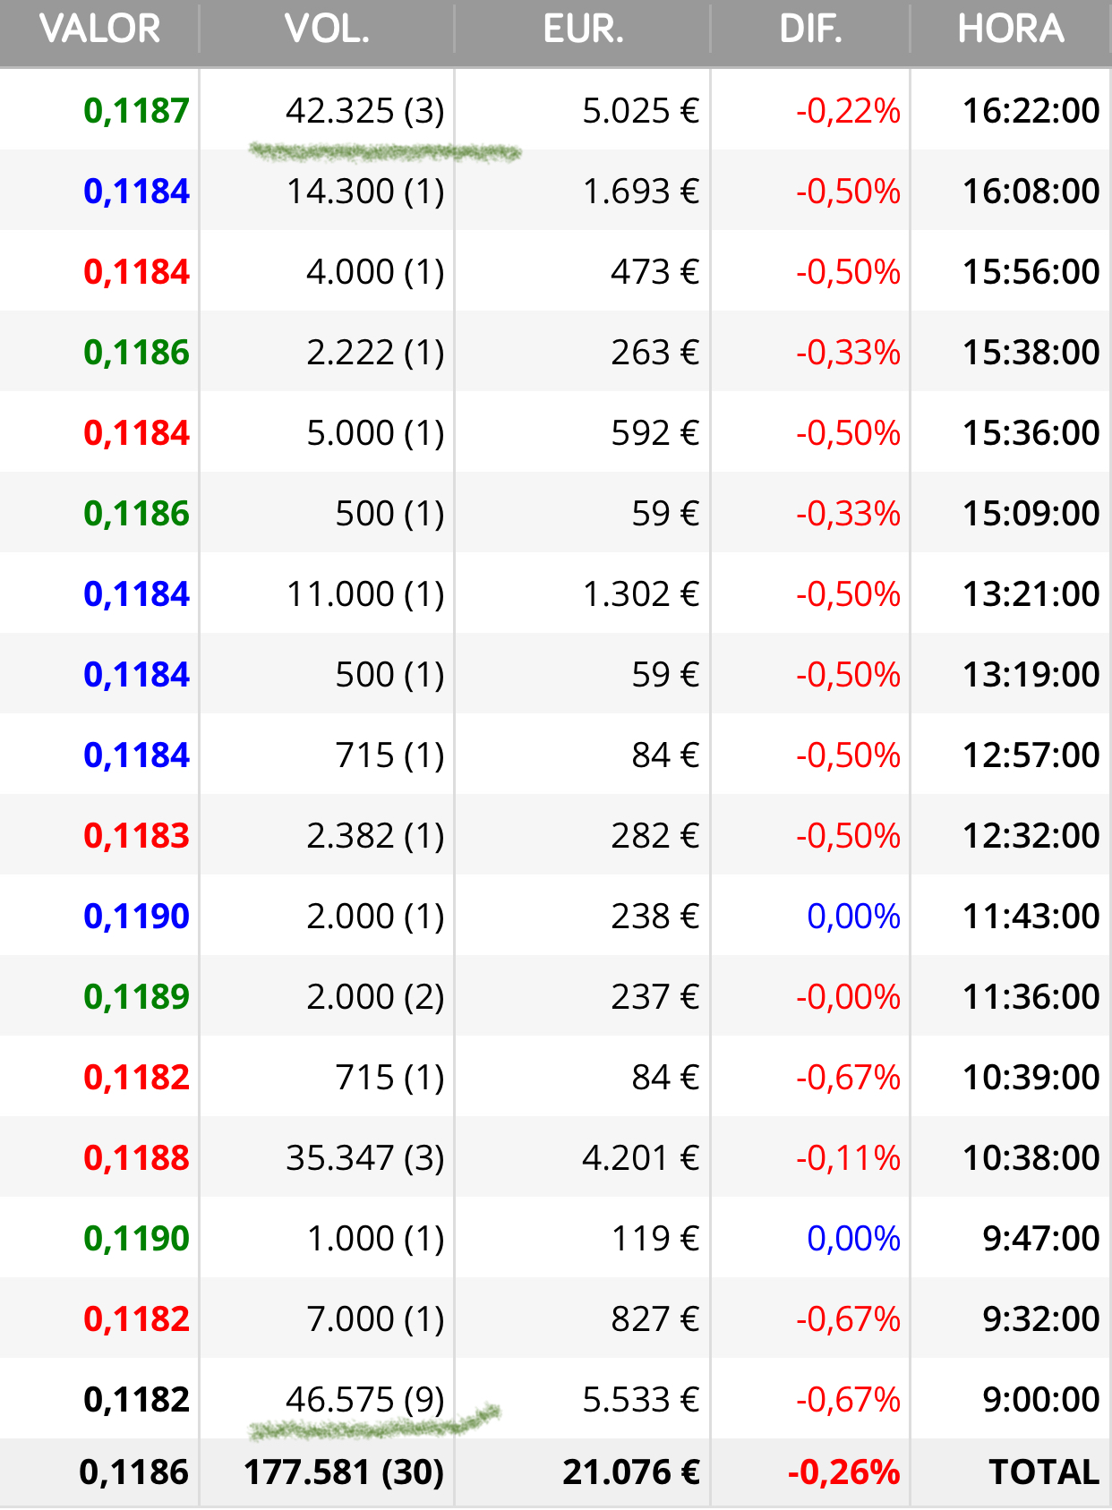This screenshot has width=1112, height=1510.
Task: Select the DIF. column header
Action: [x=810, y=29]
